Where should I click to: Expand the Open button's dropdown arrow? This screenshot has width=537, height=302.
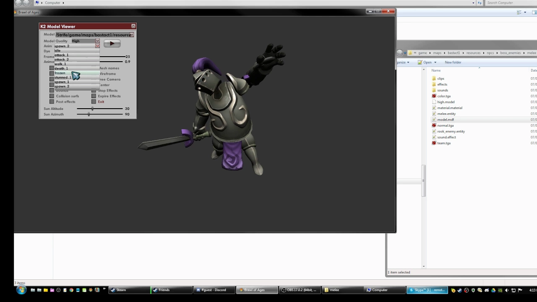point(435,62)
